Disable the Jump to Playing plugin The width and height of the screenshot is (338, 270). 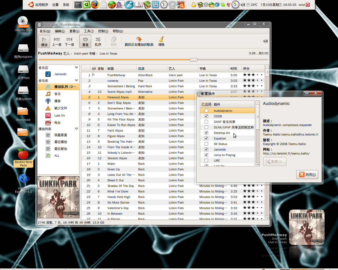(206, 155)
